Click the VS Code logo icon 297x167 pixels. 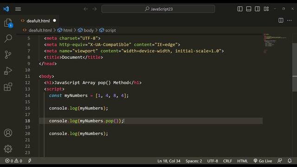(6, 9)
